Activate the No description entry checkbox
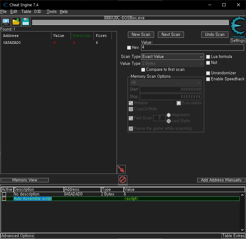Screen dimensions: 246x239 (x=4, y=194)
